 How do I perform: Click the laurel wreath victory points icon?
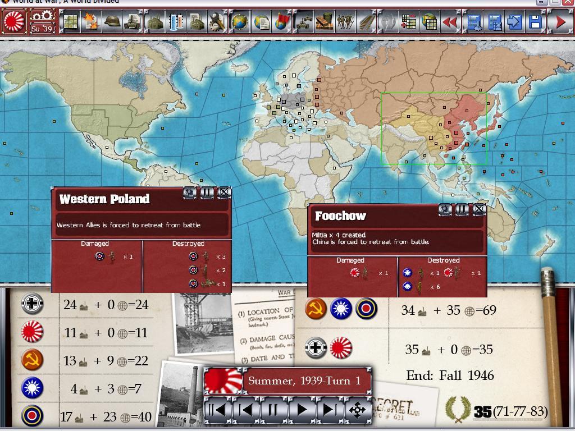[458, 410]
